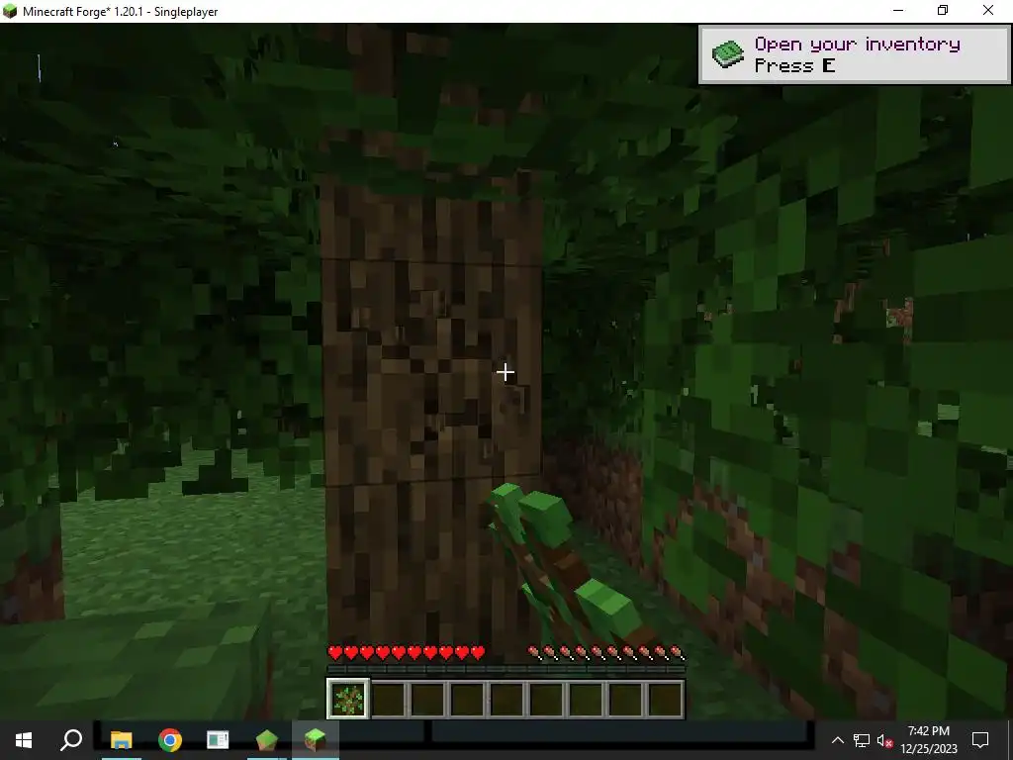Viewport: 1013px width, 760px height.
Task: Select the oak sapling hotbar slot
Action: coord(349,698)
